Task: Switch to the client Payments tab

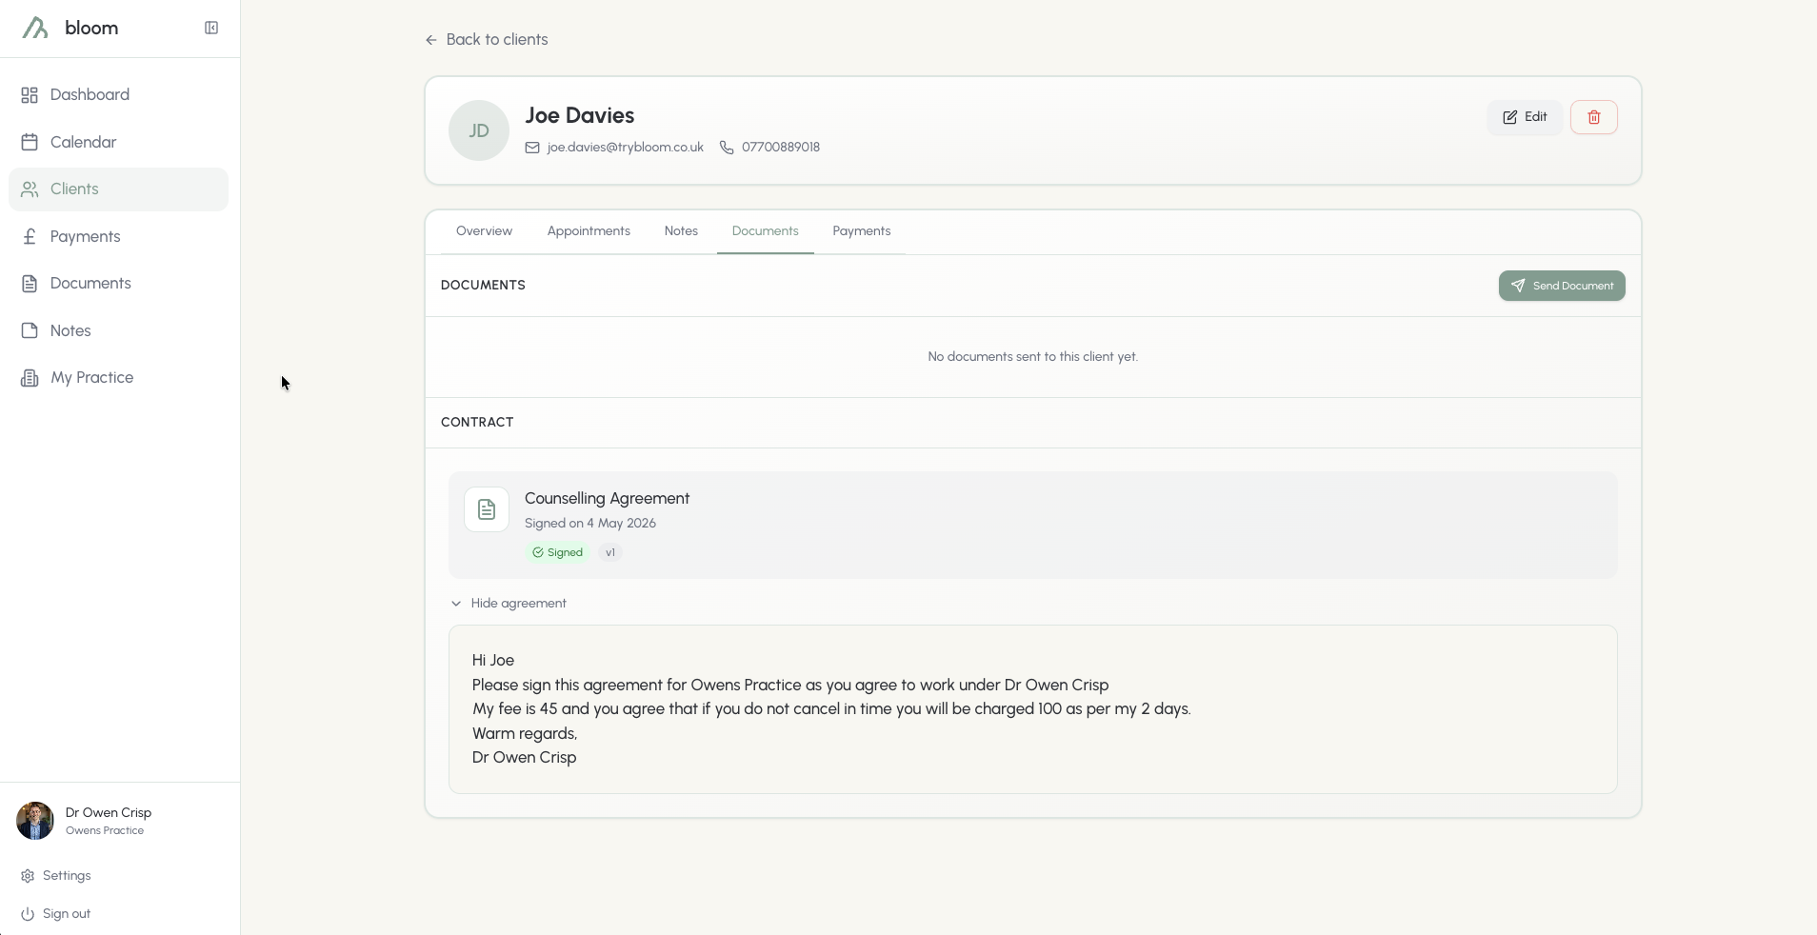Action: point(862,231)
